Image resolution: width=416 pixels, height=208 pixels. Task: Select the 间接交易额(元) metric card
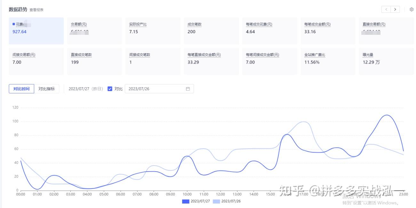point(36,61)
